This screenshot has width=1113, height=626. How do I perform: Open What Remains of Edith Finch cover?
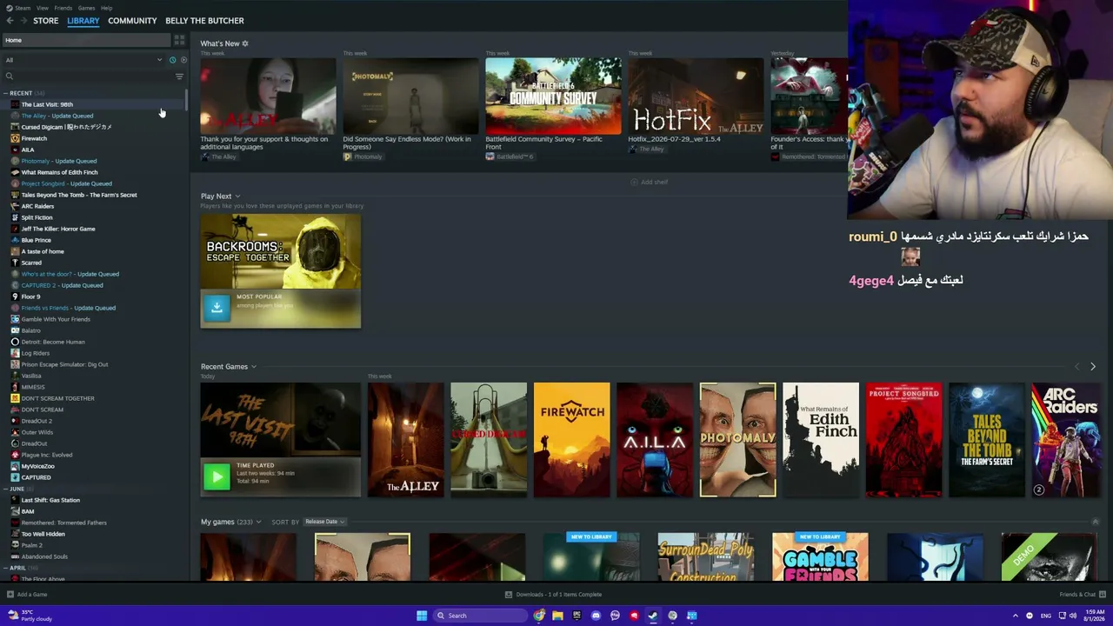821,440
